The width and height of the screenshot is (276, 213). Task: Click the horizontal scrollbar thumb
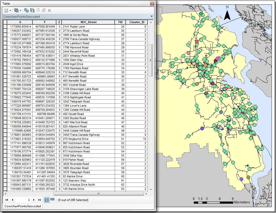click(99, 194)
